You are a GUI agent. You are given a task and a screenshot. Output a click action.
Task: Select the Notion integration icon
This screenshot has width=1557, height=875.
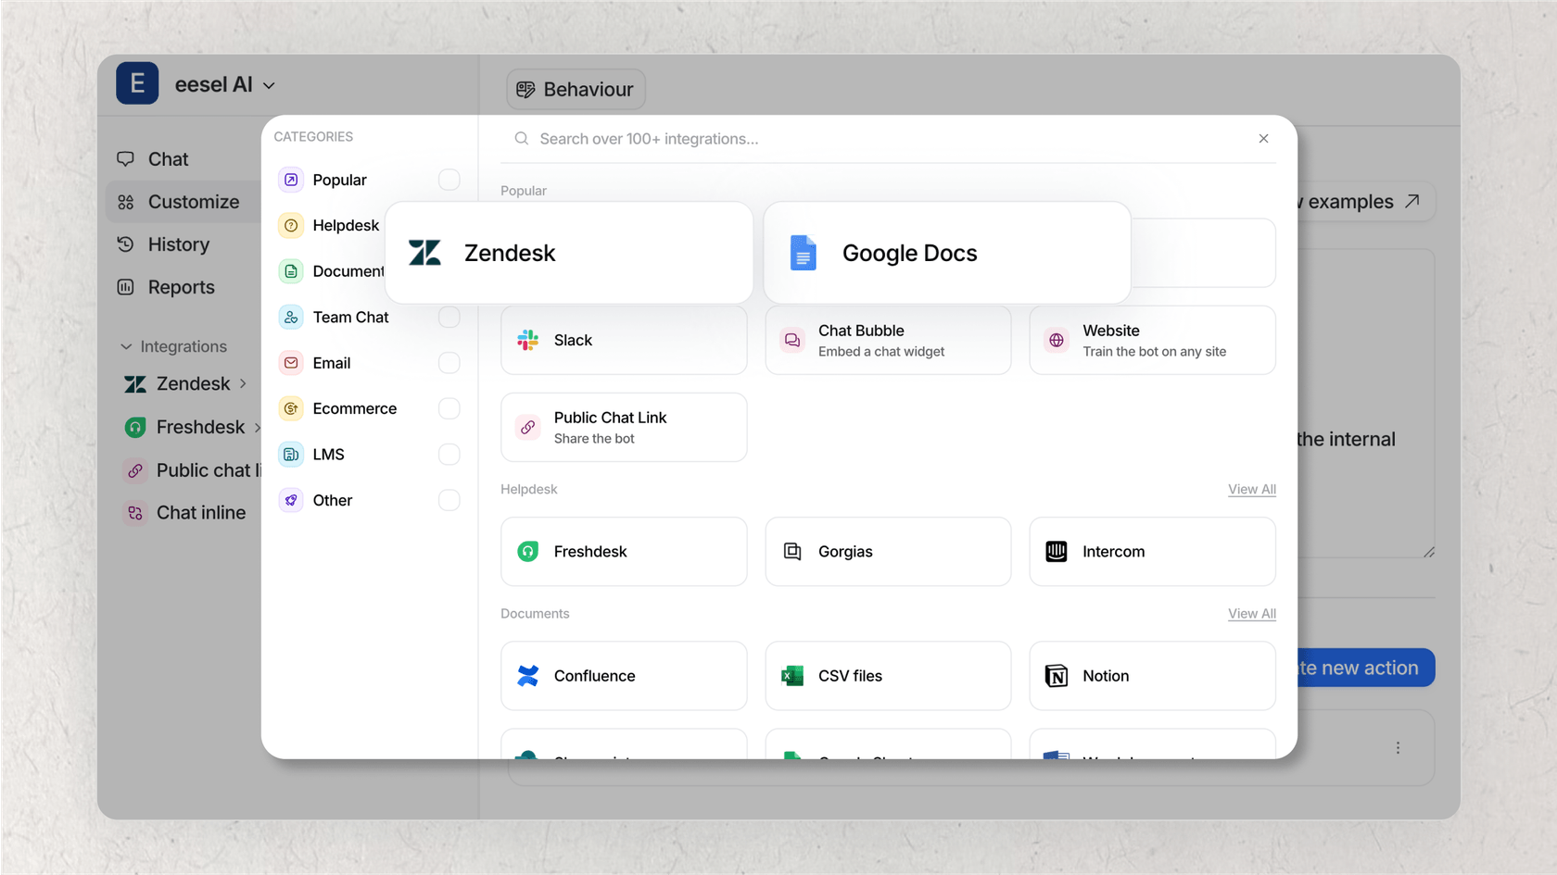click(x=1057, y=676)
